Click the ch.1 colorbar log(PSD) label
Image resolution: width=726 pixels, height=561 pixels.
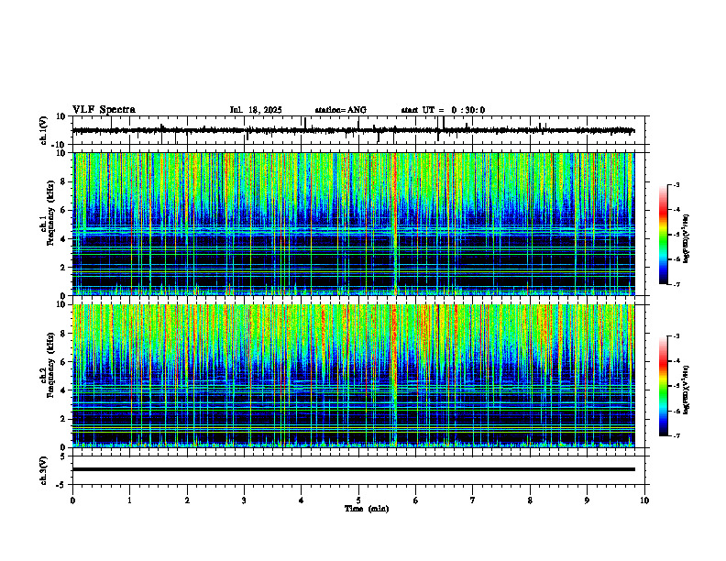pos(687,238)
